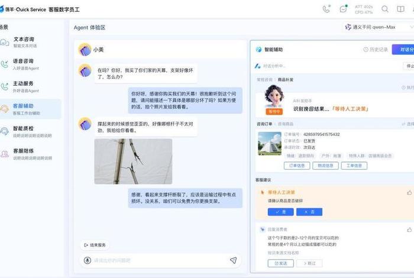Open the broken tent pole photo

pyautogui.click(x=133, y=161)
